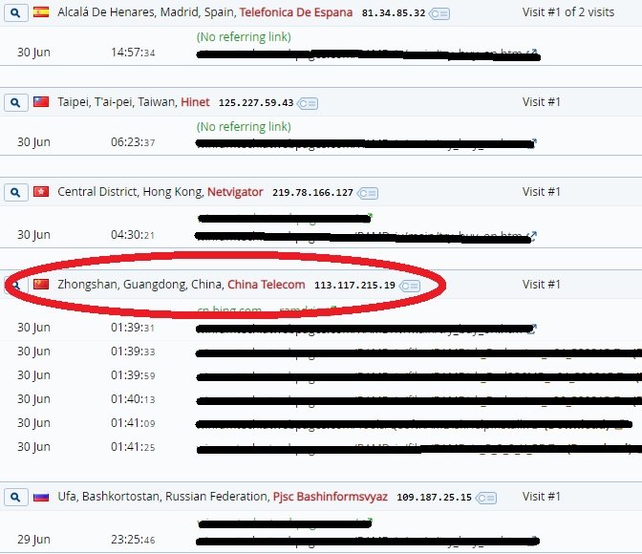Click the 01:41:09 timestamp
This screenshot has height=554, width=642.
133,423
